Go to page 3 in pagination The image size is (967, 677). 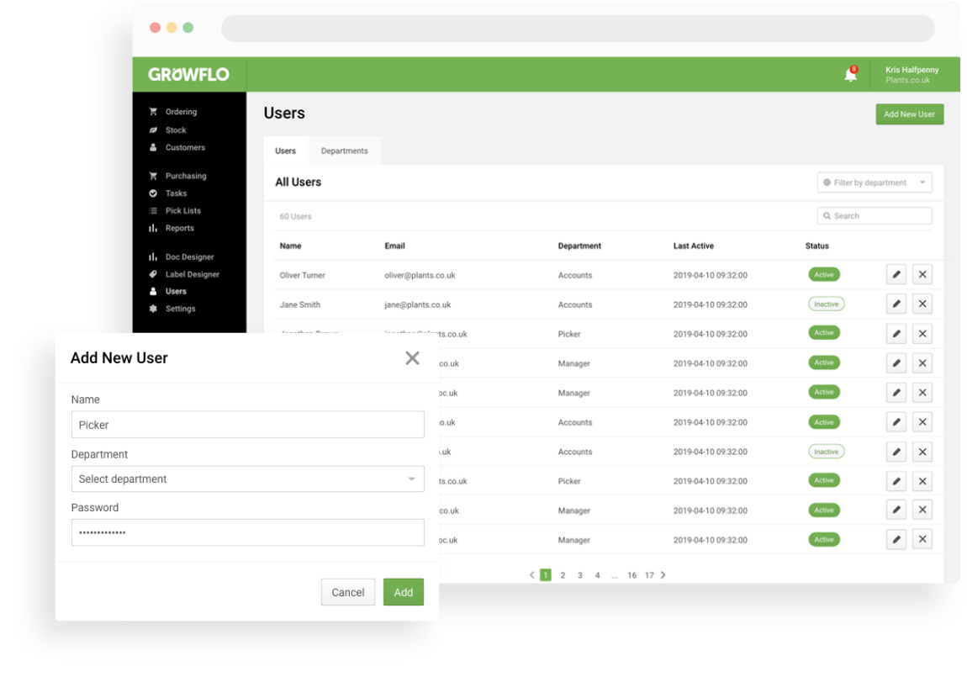pyautogui.click(x=579, y=575)
